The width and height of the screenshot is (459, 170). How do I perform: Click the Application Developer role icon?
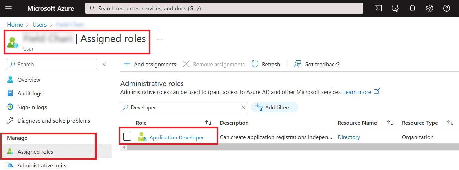(x=142, y=137)
